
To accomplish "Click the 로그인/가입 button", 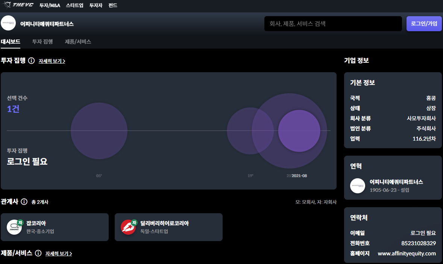I will [x=424, y=23].
